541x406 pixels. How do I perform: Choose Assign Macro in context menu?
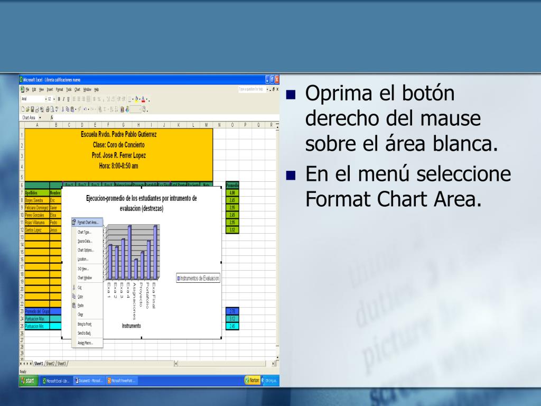point(87,343)
